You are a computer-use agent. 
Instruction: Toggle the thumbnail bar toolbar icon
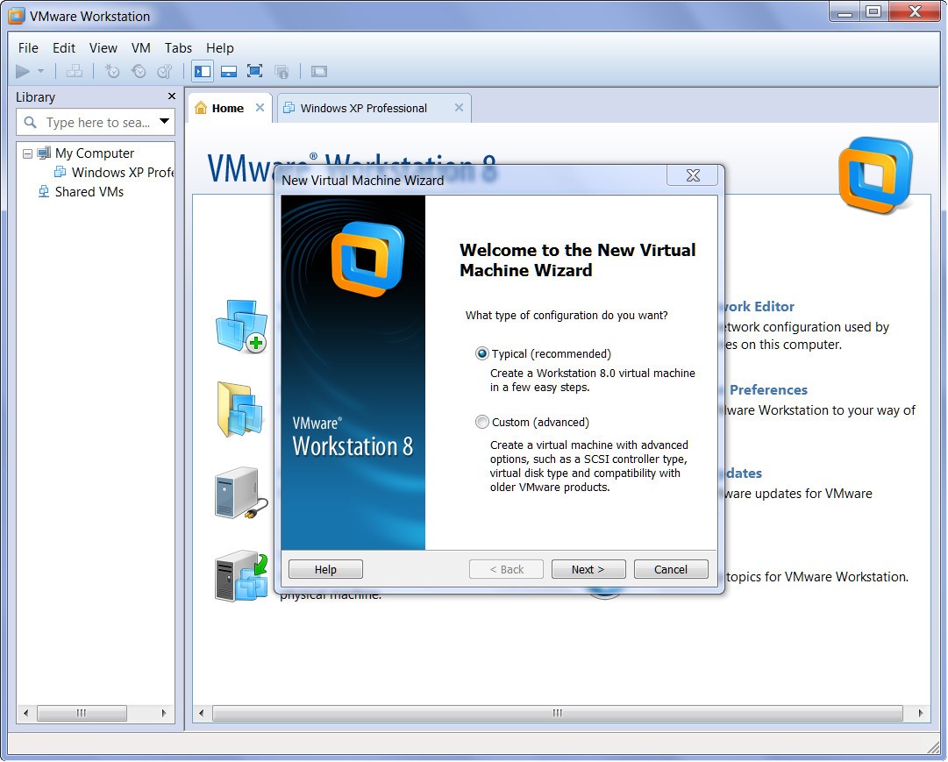click(x=229, y=71)
